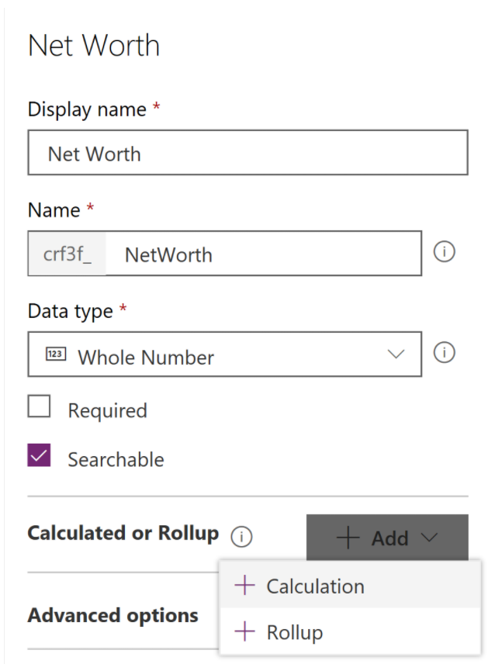Open the Data type Whole Number dropdown
Screen dimensions: 495x664
(225, 355)
